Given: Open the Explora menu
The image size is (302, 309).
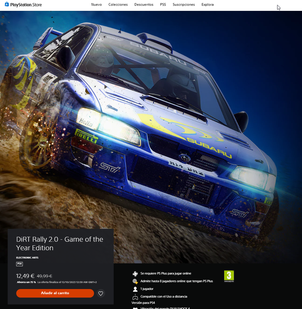Looking at the screenshot, I should point(208,5).
